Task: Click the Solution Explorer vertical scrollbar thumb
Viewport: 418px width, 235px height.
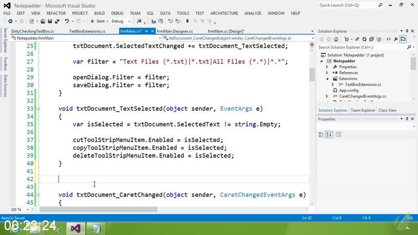Action: 413,64
